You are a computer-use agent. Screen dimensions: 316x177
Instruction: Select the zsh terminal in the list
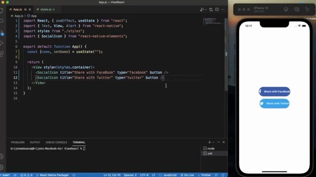[x=214, y=153]
